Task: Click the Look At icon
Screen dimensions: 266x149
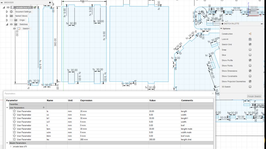Action: [250, 39]
